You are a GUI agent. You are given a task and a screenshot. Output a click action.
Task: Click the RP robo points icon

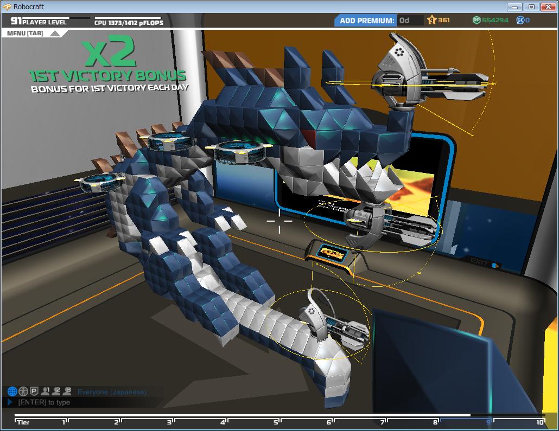[477, 20]
